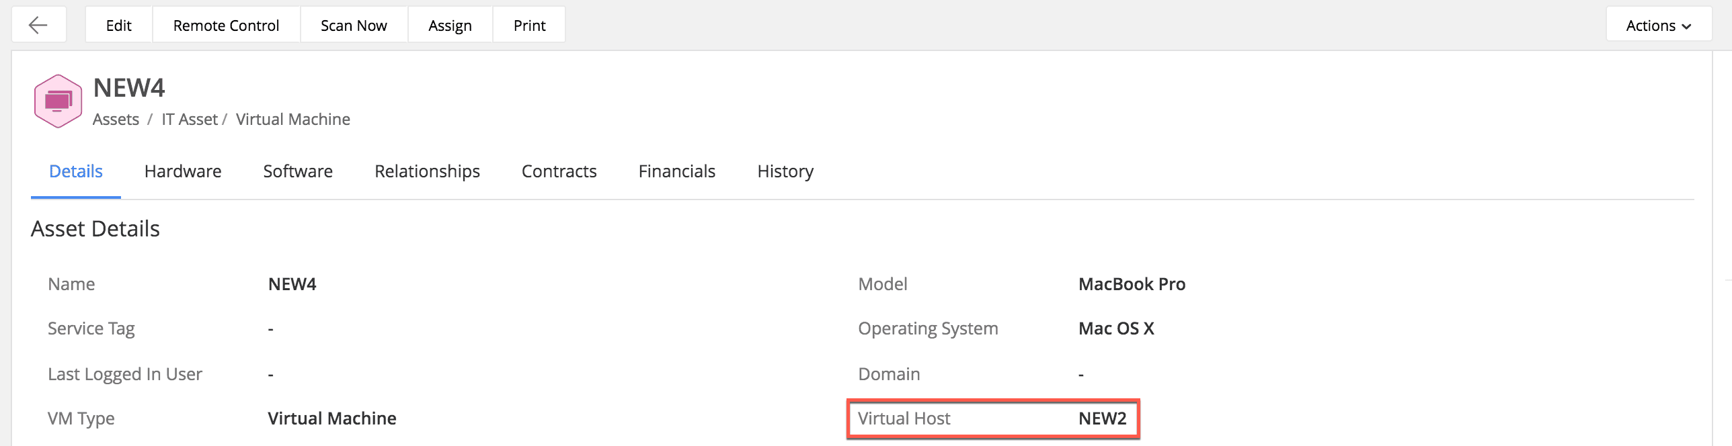
Task: Click Virtual Machine breadcrumb link
Action: (292, 120)
